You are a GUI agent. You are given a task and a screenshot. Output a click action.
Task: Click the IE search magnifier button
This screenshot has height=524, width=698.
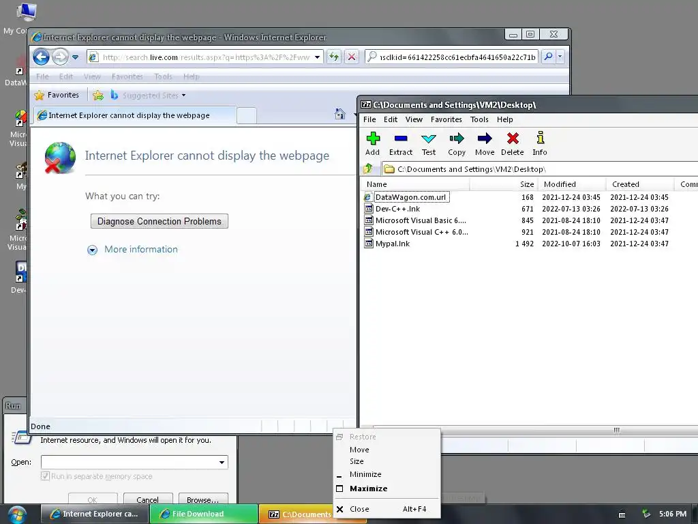coord(549,57)
